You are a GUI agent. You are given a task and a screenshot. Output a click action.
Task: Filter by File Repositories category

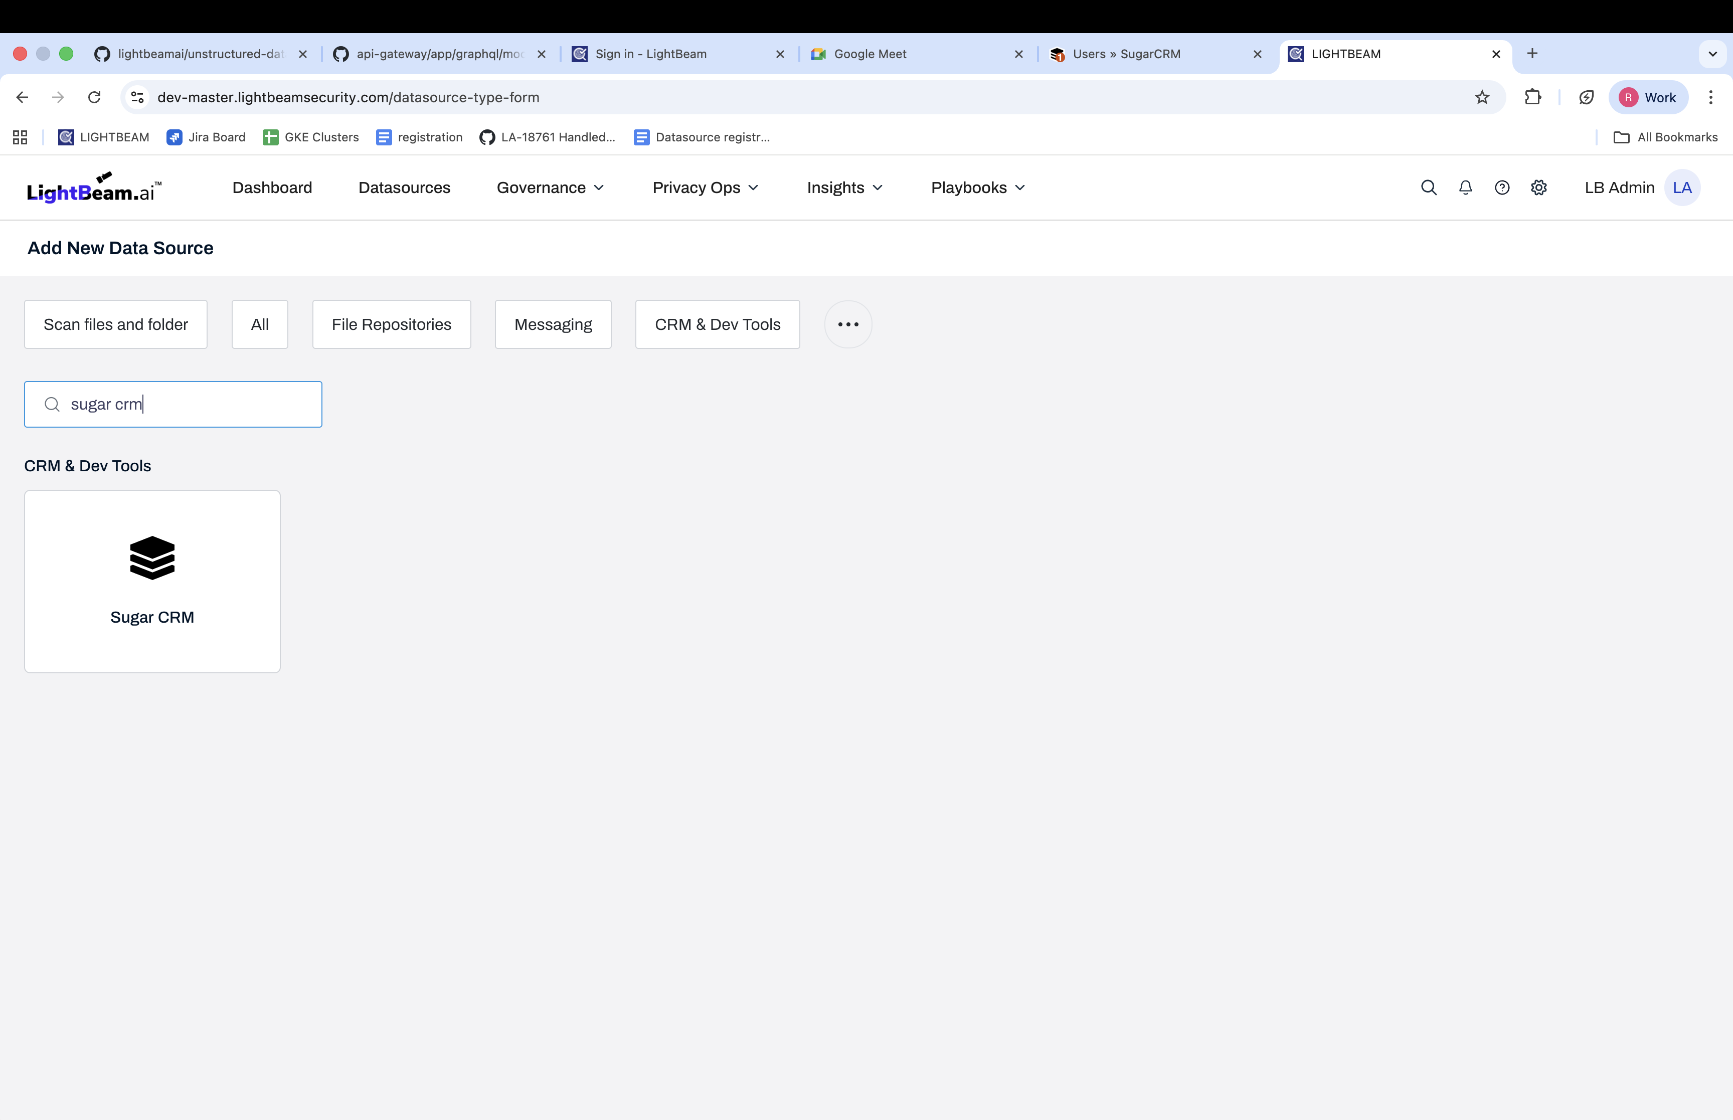391,324
